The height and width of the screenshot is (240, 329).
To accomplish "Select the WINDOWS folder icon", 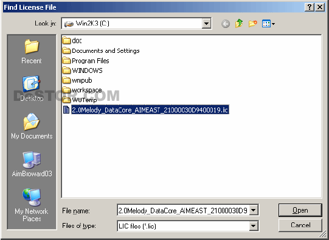I will pos(66,70).
